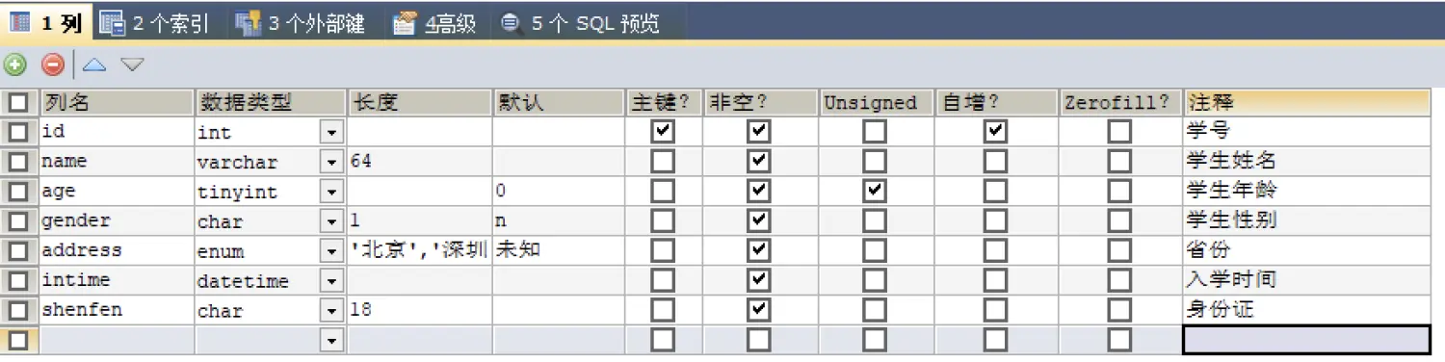1445x362 pixels.
Task: Click the magnifier icon on SQL 预览 tab
Action: pyautogui.click(x=512, y=23)
